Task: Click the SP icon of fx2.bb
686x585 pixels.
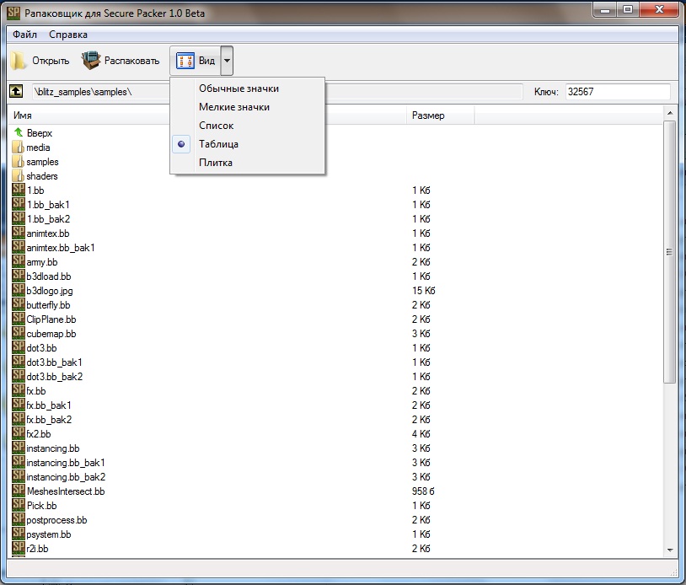Action: pos(19,433)
